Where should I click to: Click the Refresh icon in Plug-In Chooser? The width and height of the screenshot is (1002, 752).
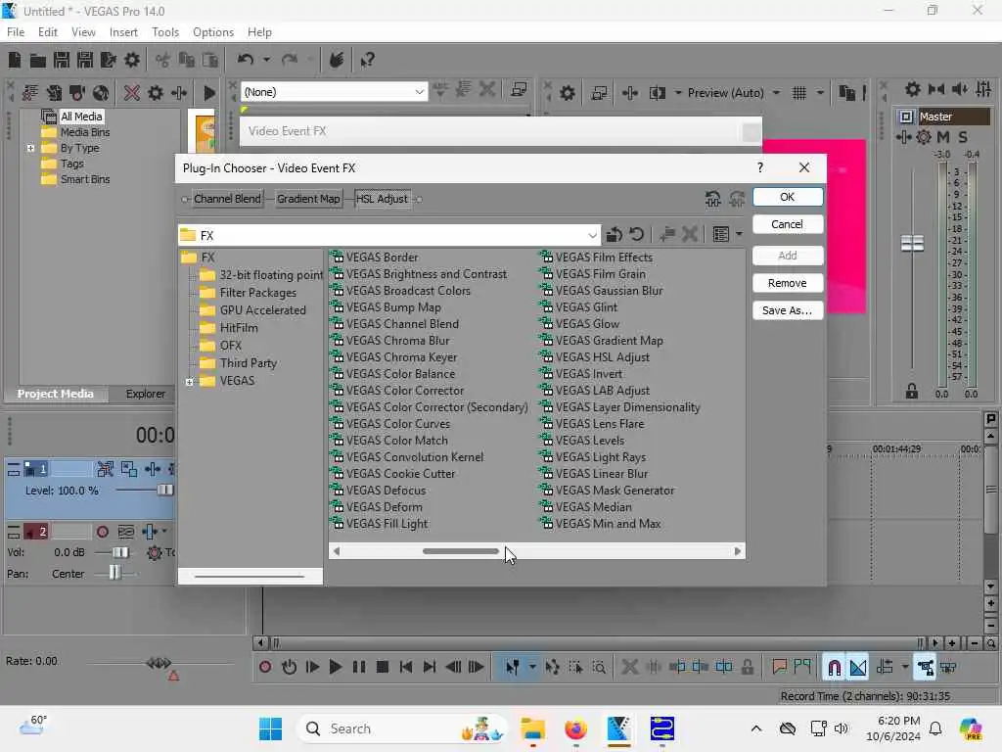pyautogui.click(x=636, y=235)
